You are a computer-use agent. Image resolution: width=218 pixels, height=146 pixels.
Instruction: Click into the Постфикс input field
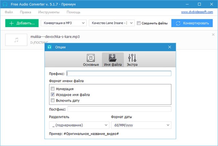120,109
